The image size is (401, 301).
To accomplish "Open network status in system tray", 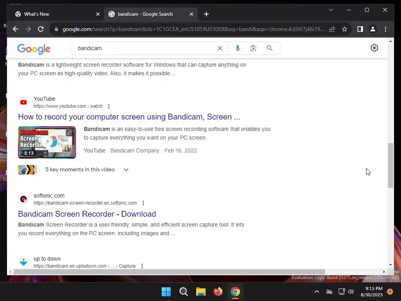I will click(x=341, y=292).
